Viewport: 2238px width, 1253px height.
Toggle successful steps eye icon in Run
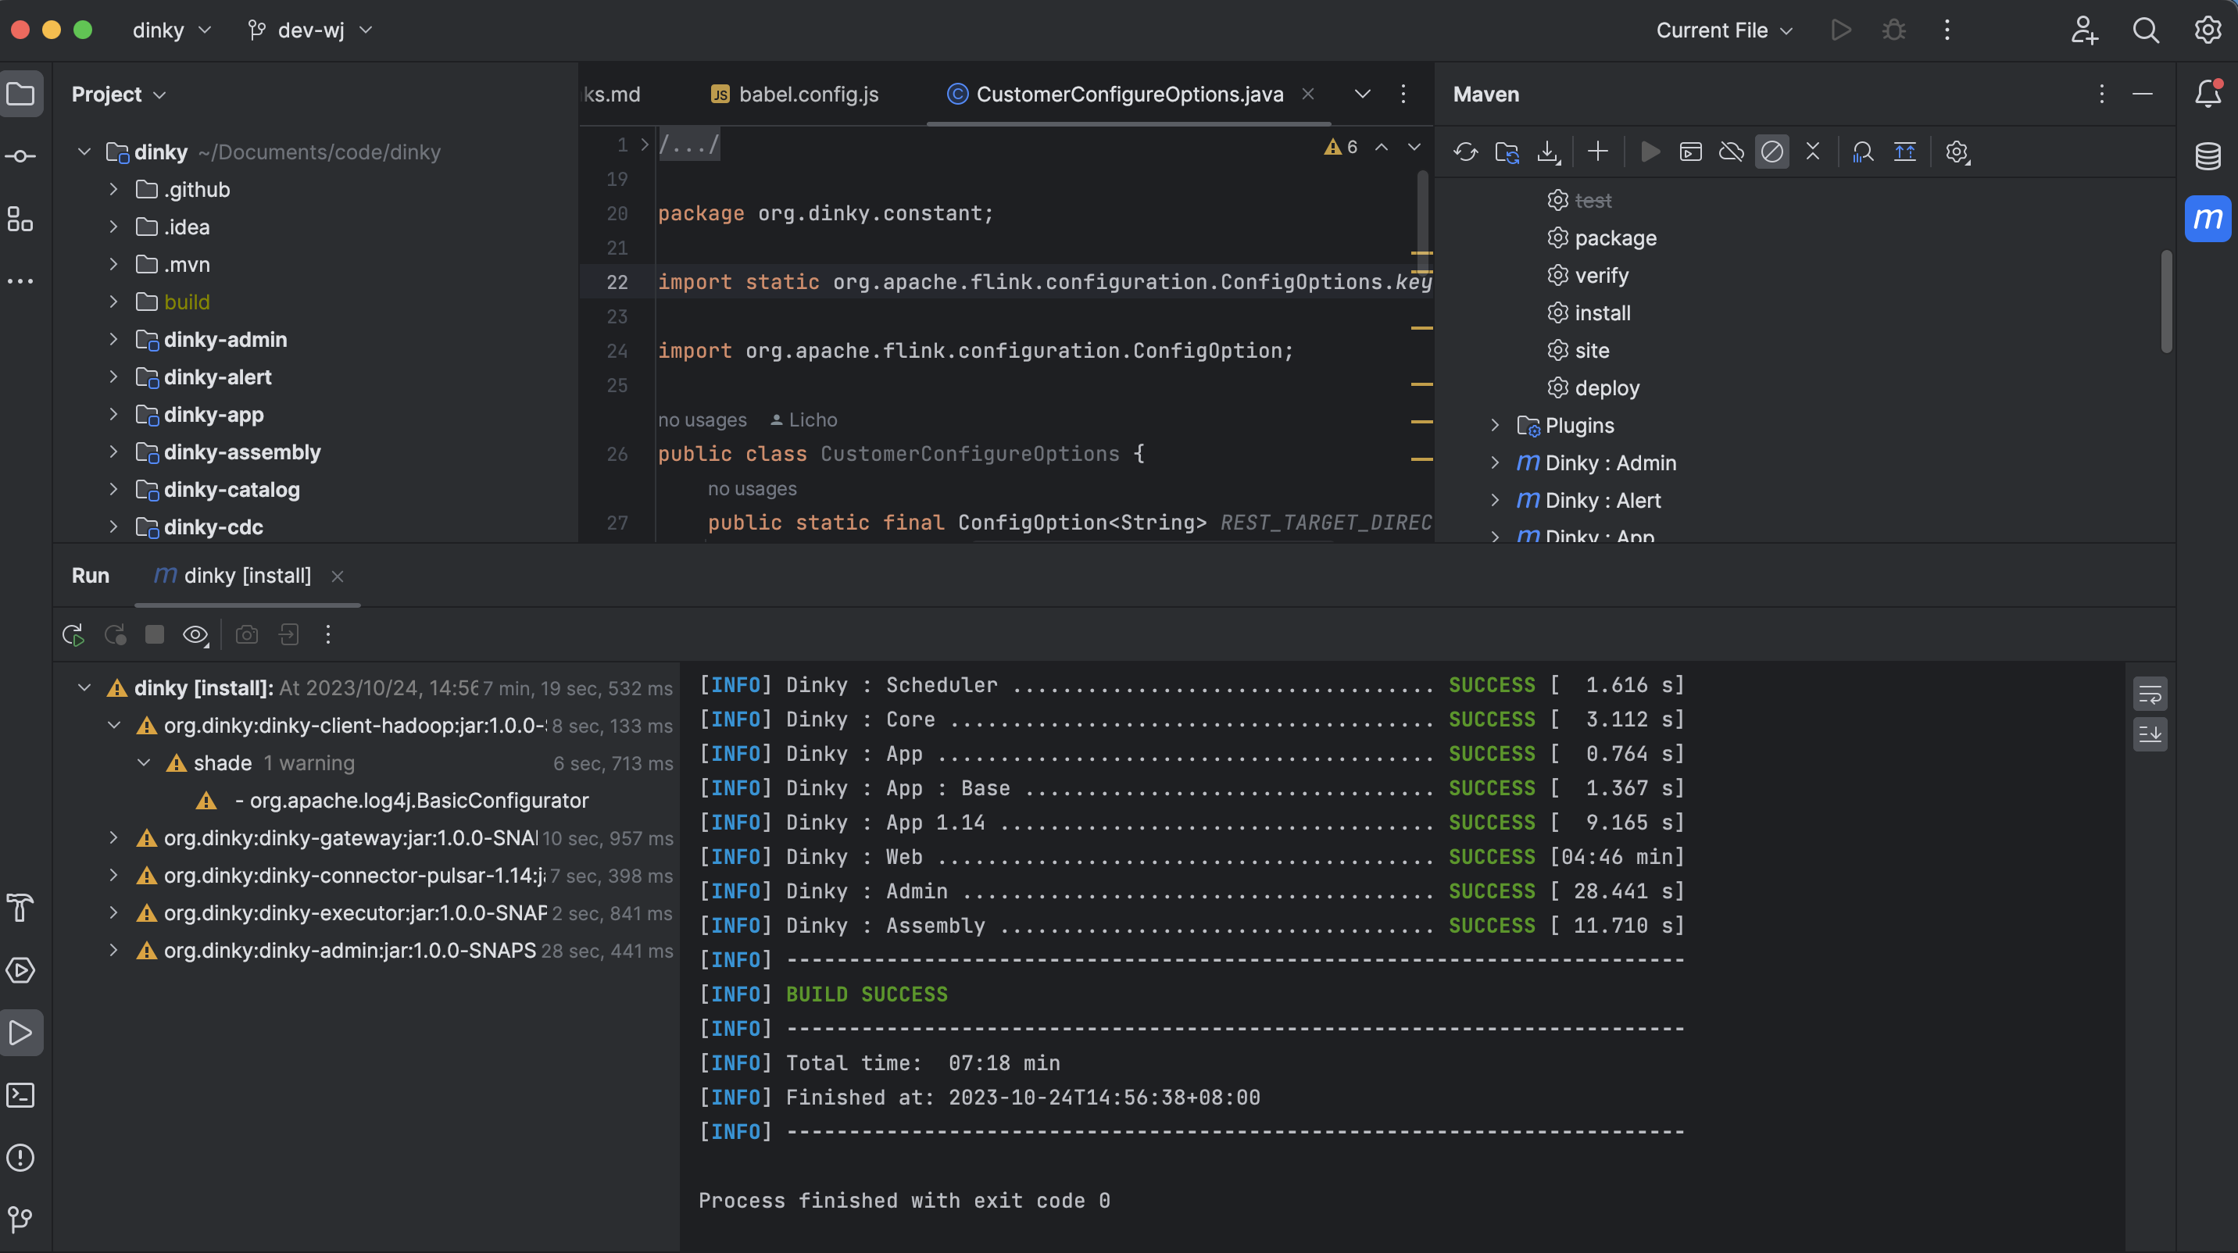point(195,635)
